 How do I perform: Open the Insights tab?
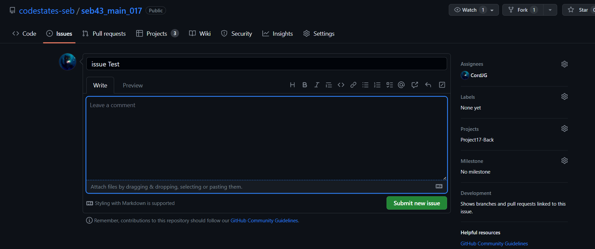point(277,33)
